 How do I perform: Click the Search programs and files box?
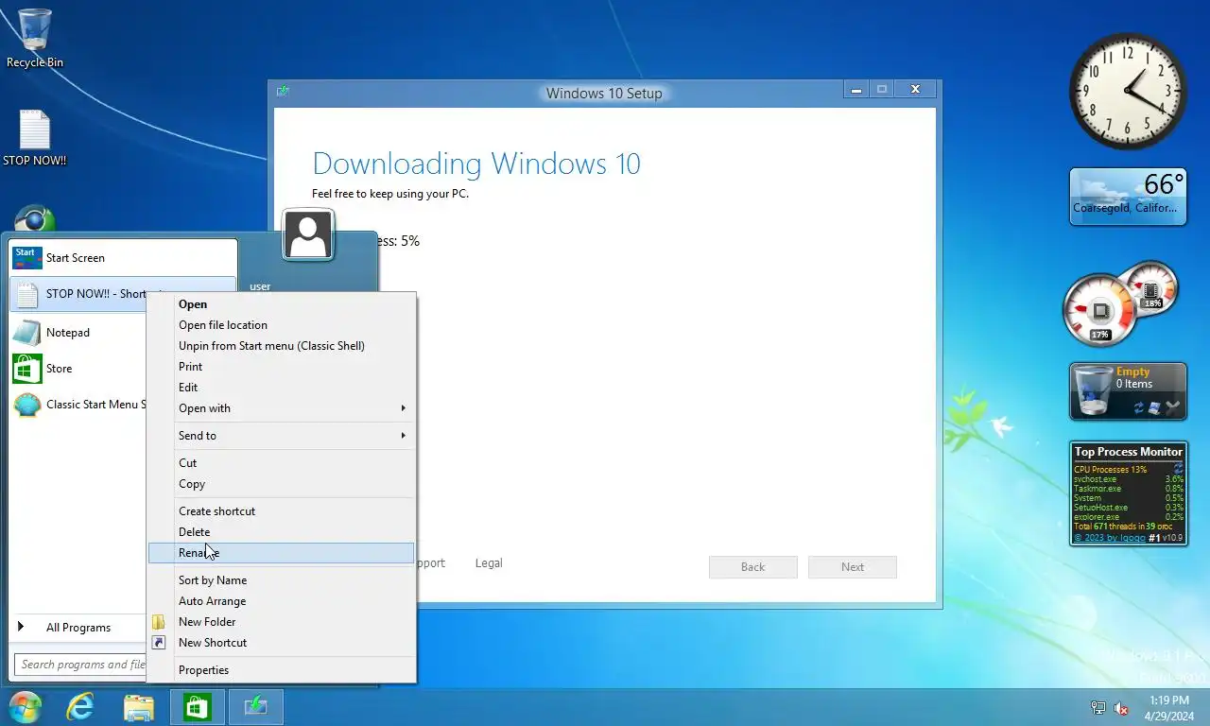80,665
